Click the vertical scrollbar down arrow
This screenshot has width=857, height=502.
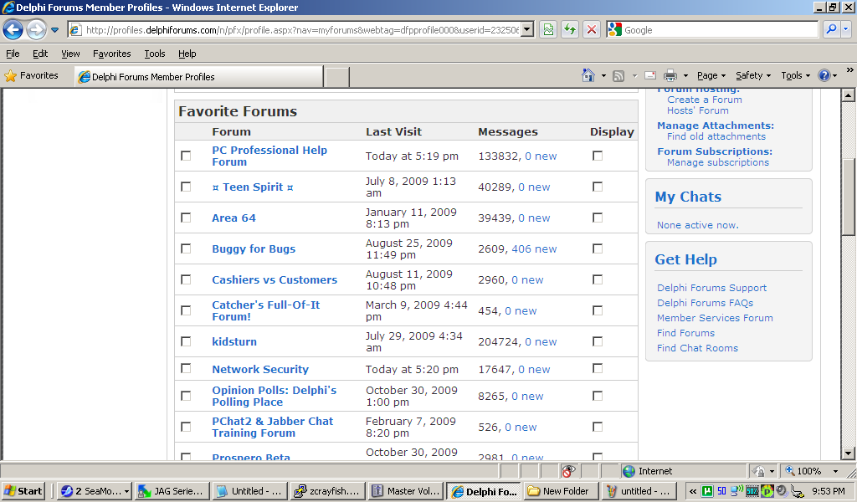(848, 453)
